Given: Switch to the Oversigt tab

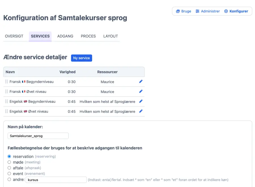Looking at the screenshot, I should point(14,36).
